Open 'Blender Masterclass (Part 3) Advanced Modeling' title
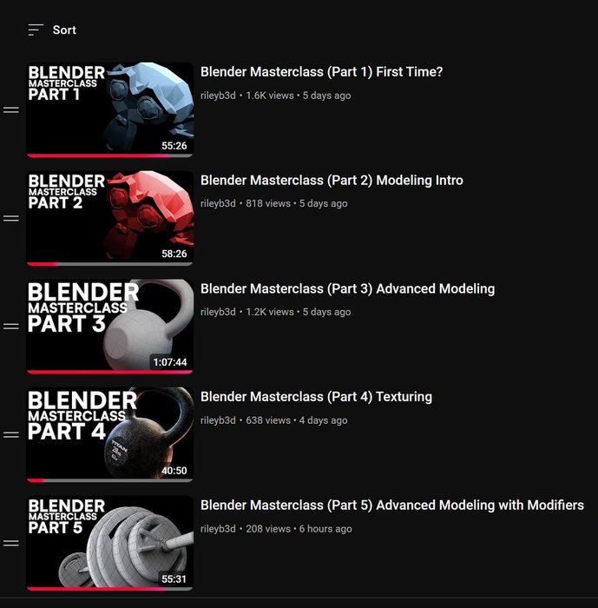598x608 pixels. (348, 289)
